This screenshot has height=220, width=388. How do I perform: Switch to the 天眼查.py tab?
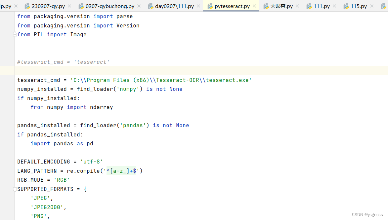pos(281,6)
